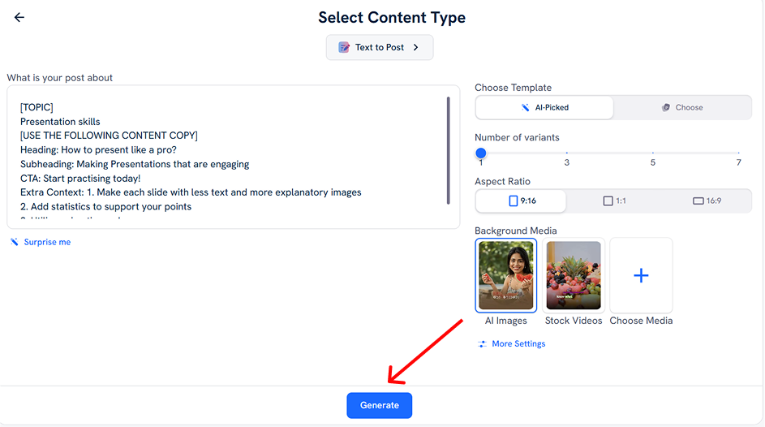Switch template mode to Choose
The width and height of the screenshot is (765, 427).
(x=682, y=107)
